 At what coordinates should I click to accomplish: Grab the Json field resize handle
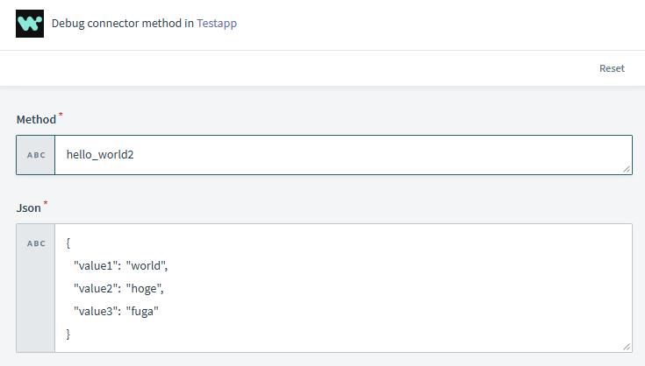(627, 348)
